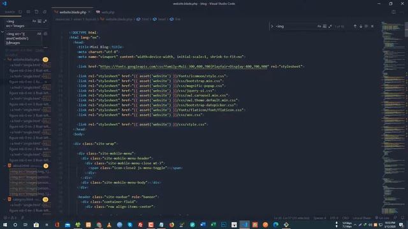Switch to the web.php editor tab

click(105, 12)
